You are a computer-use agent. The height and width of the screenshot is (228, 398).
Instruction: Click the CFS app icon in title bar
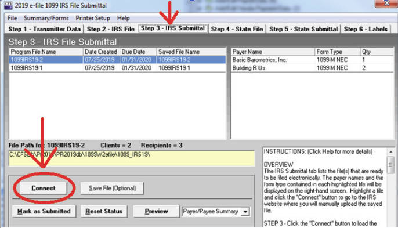coord(8,5)
